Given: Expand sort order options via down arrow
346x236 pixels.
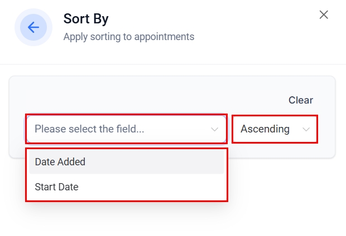Looking at the screenshot, I should pos(306,129).
